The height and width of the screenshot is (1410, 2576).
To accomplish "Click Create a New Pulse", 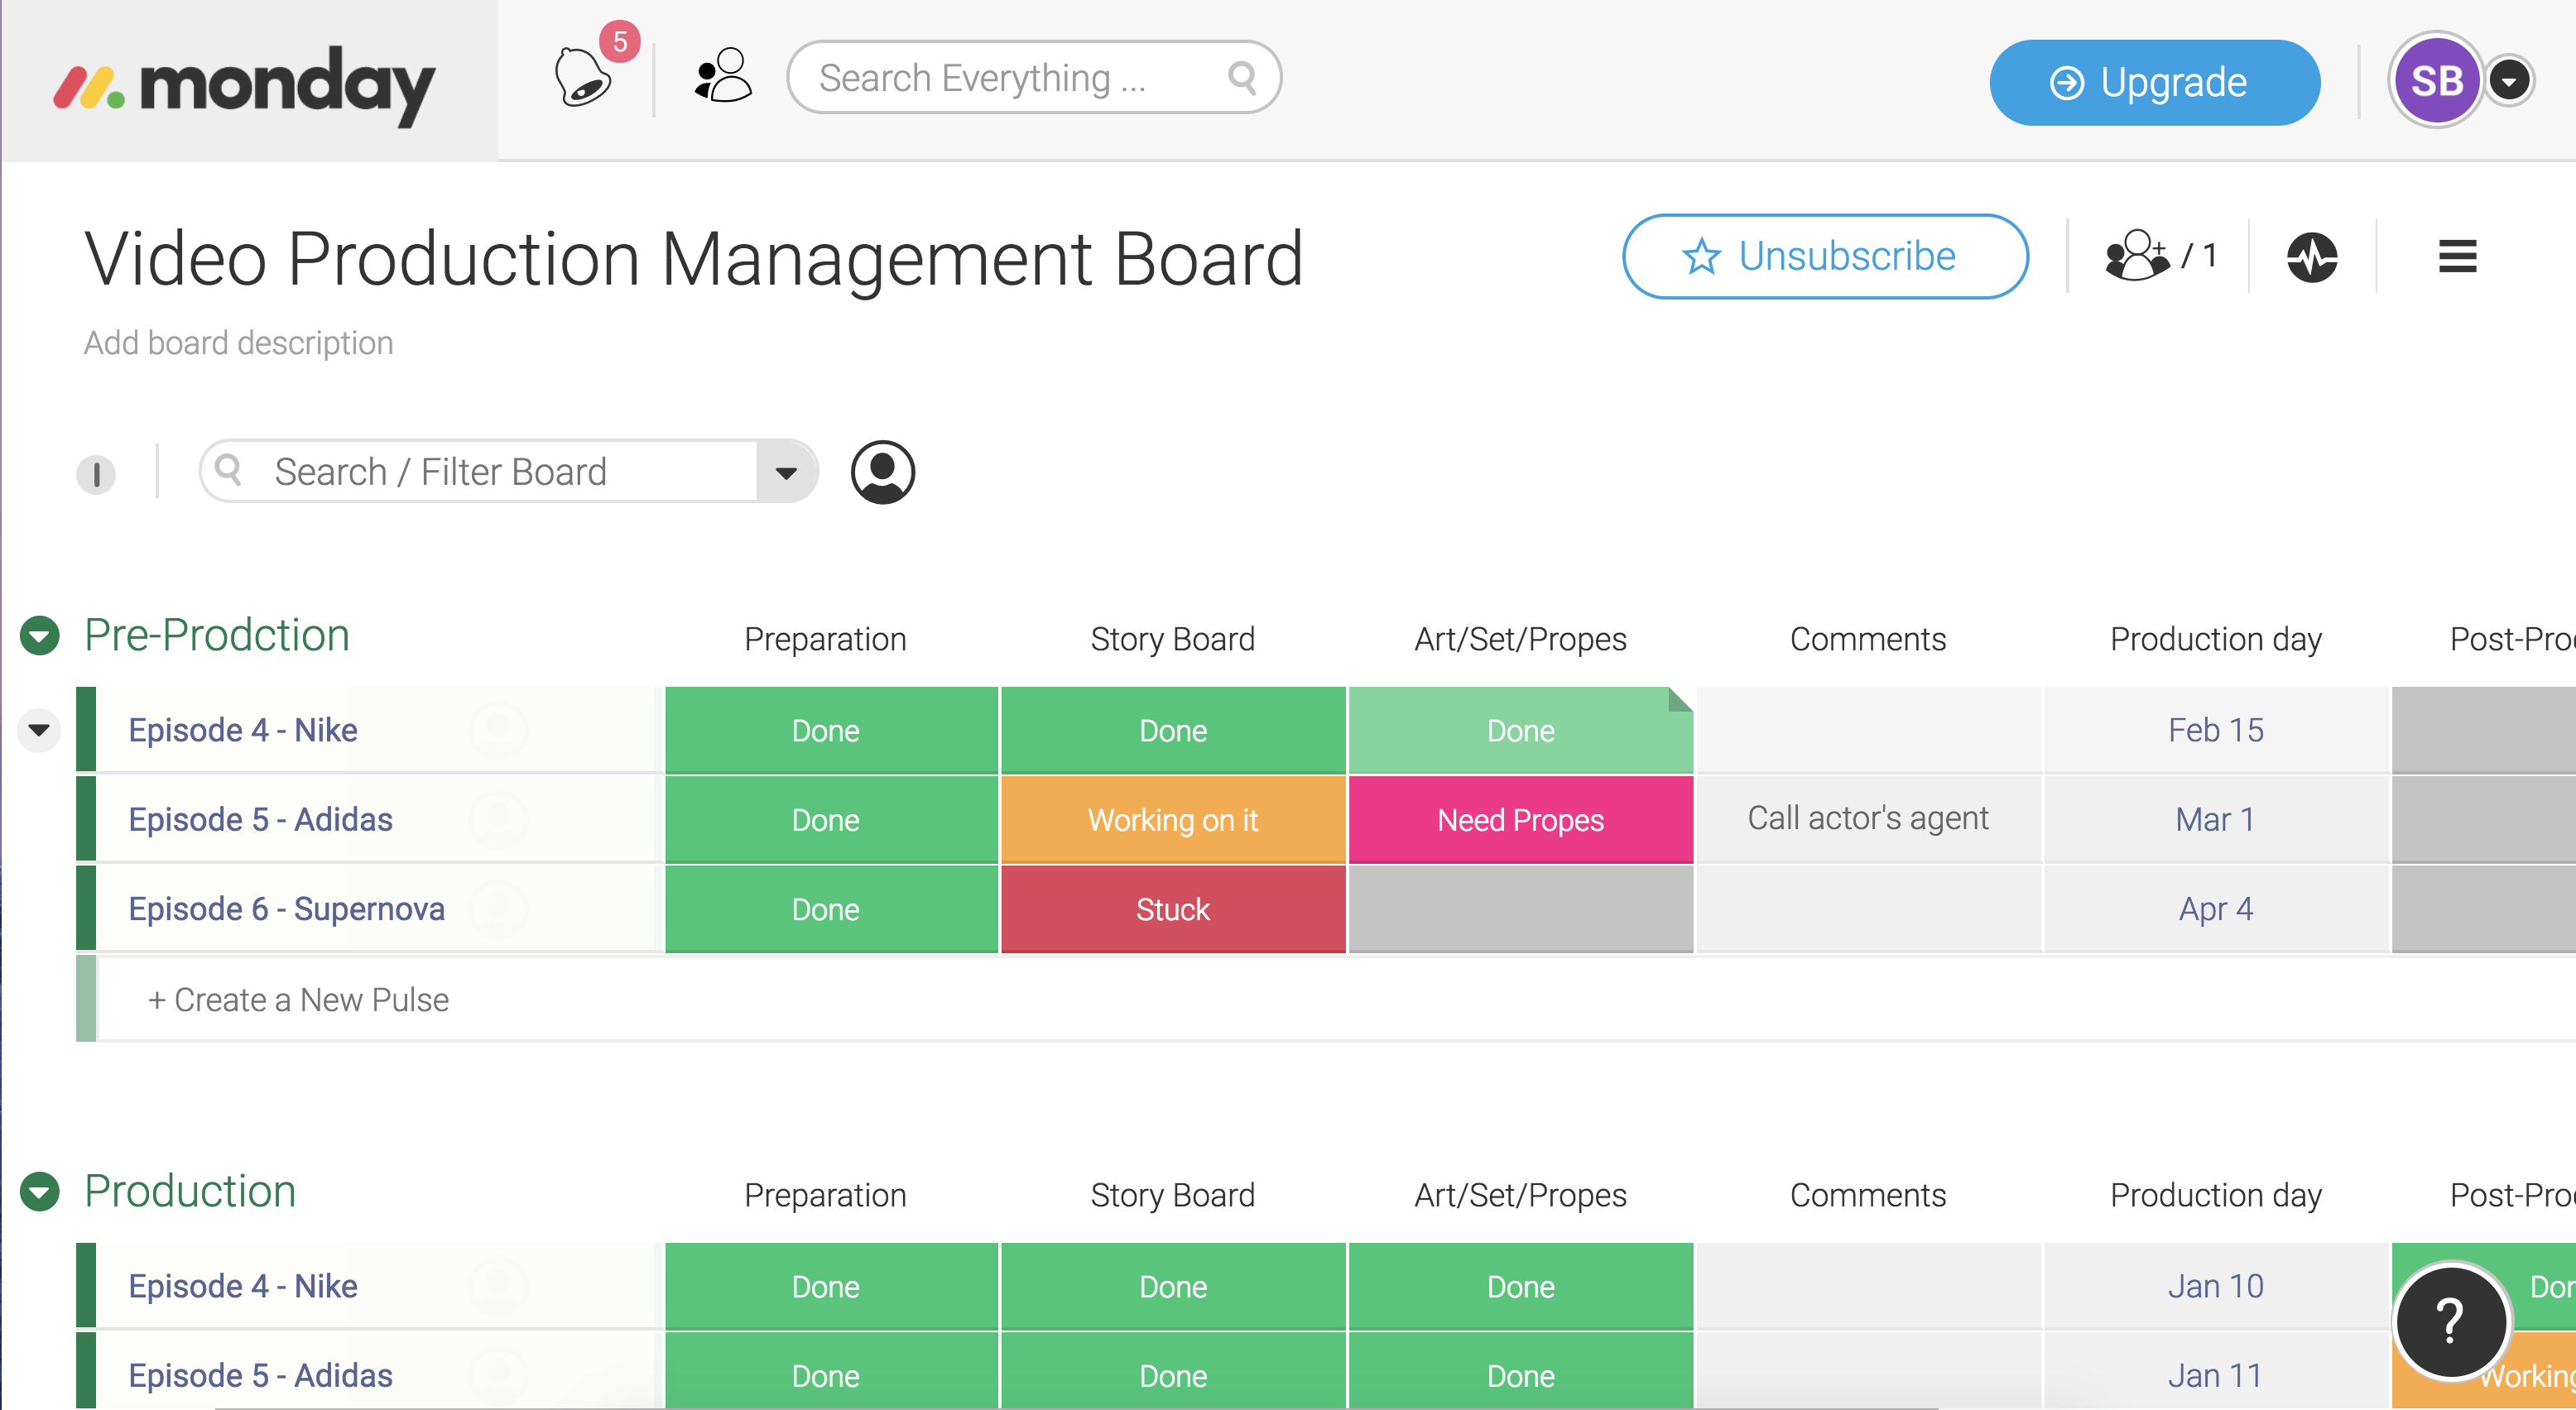I will (297, 998).
